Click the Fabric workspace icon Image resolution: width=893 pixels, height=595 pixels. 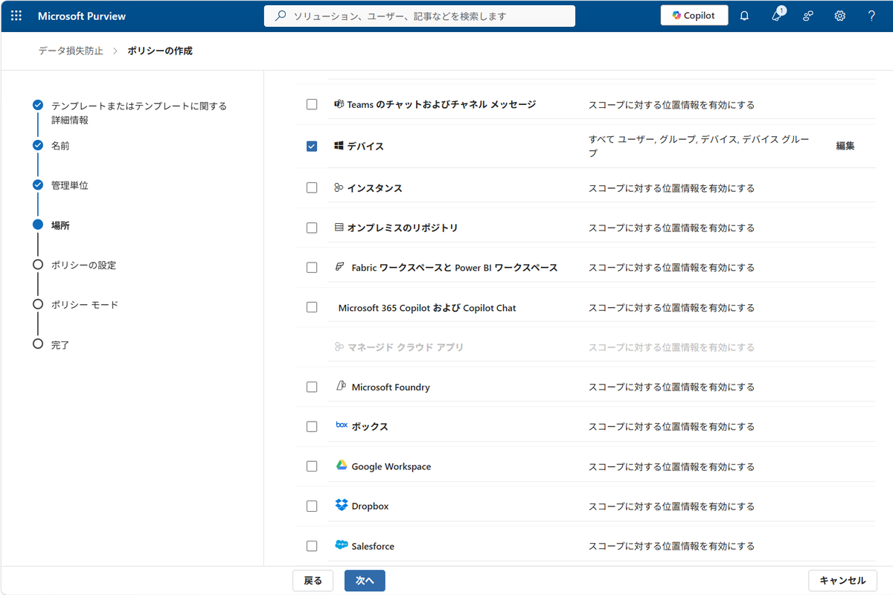(x=340, y=267)
